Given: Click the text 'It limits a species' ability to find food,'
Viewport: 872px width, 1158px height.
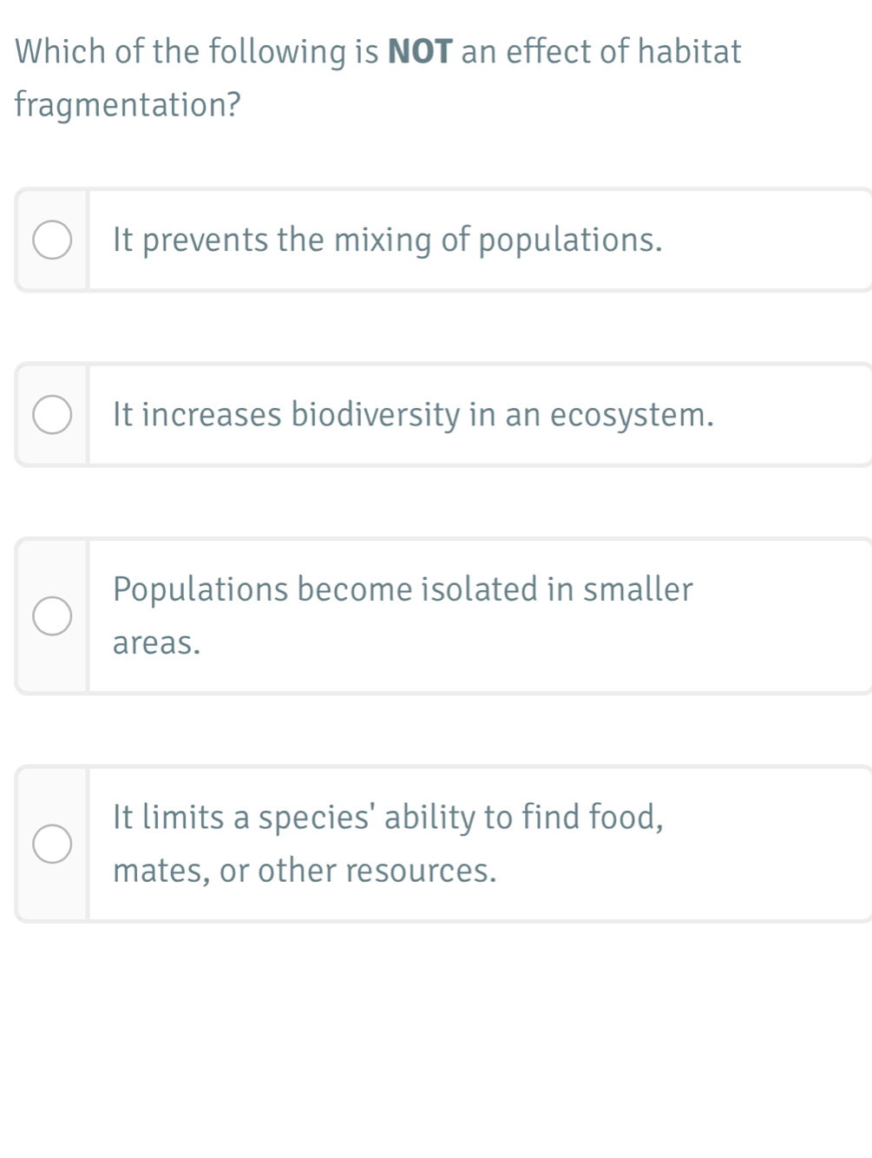Looking at the screenshot, I should 388,817.
